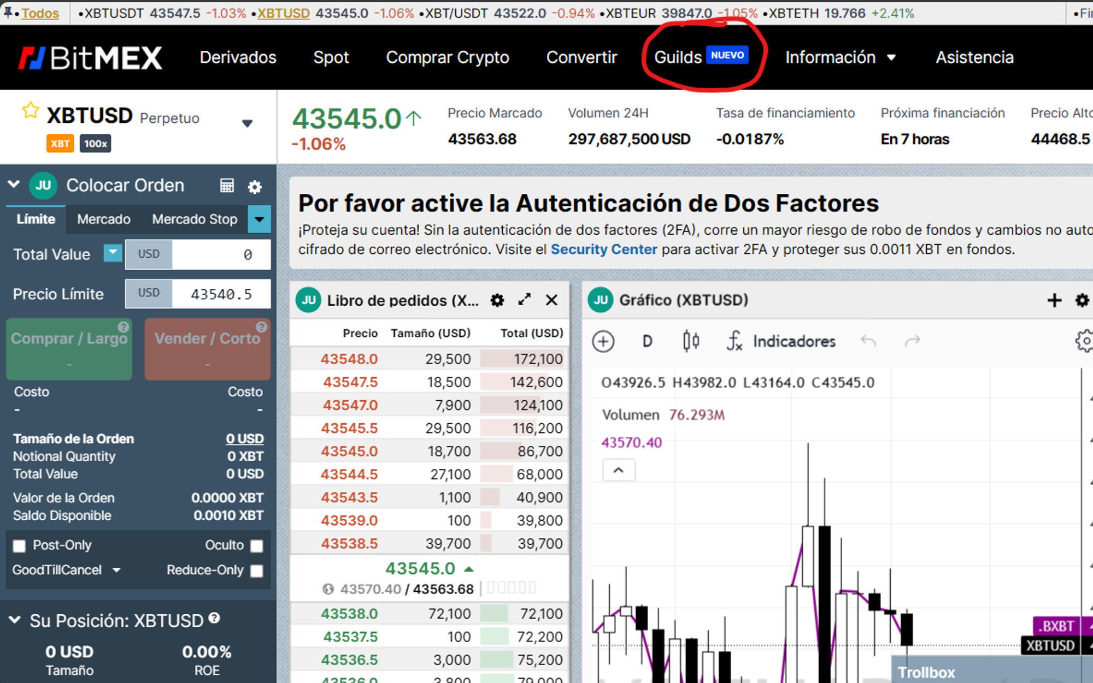Screen dimensions: 1093x683
Task: Open GoodTillCancel time-in-force dropdown
Action: pos(66,570)
